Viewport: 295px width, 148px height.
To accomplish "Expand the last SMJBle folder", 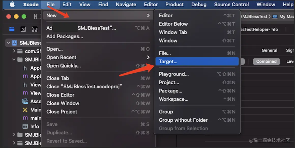I will [x=14, y=143].
